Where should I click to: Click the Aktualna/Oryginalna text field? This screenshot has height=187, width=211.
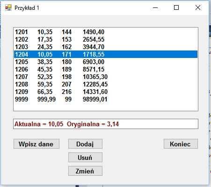tap(106, 124)
